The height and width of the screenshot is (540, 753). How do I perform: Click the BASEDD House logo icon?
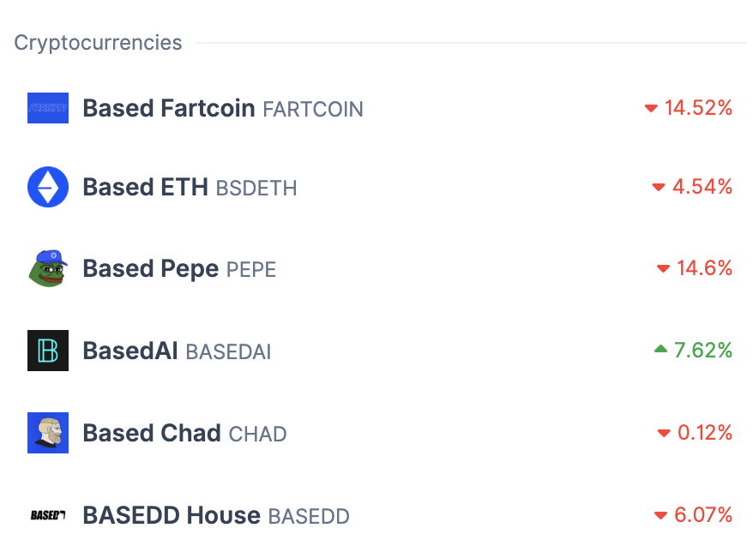tap(48, 515)
